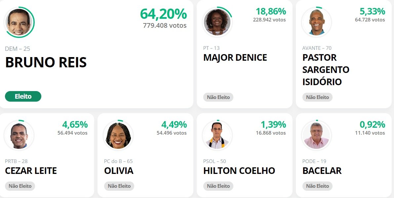Click the Não Eleito badge under Bacelar
Image resolution: width=394 pixels, height=198 pixels.
click(x=317, y=186)
